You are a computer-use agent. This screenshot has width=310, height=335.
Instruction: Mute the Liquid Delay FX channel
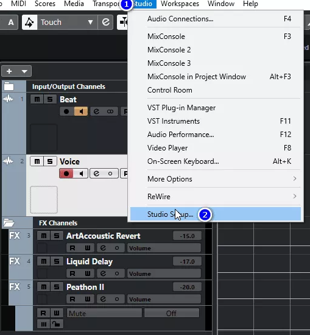coord(44,261)
